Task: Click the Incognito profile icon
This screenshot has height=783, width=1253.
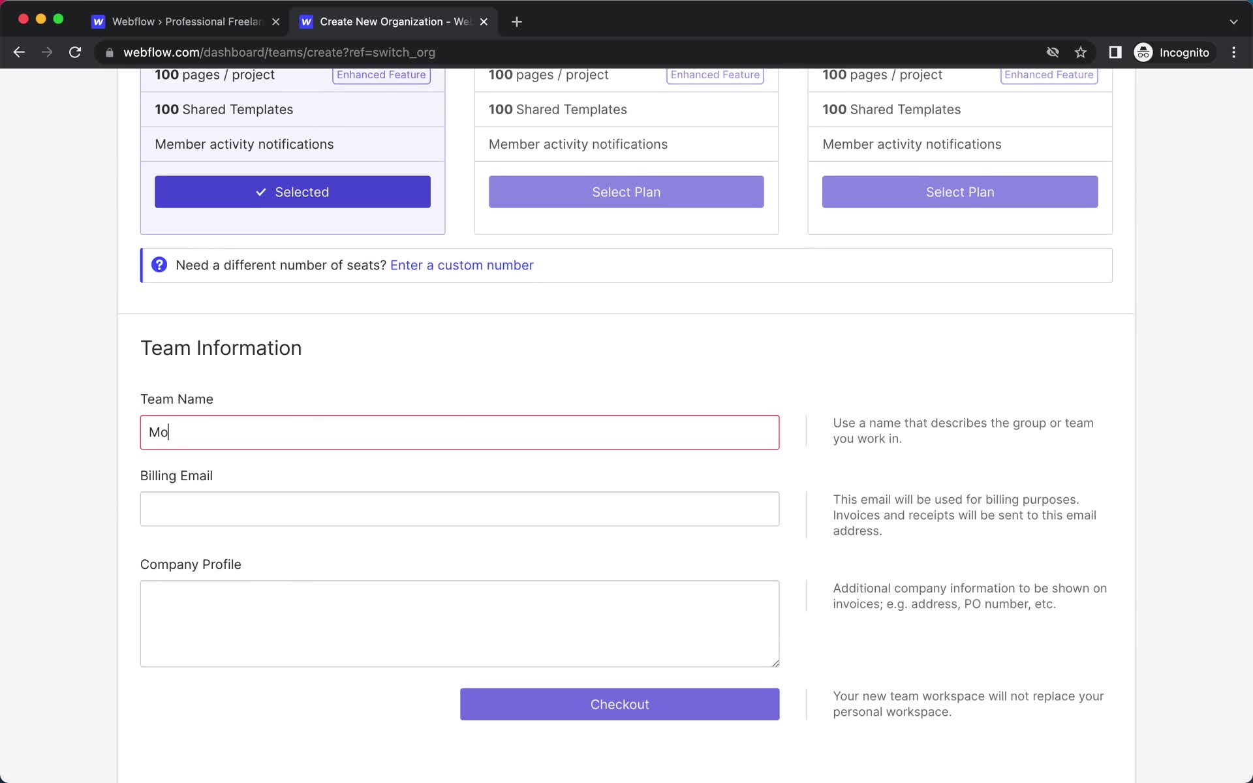Action: 1143,52
